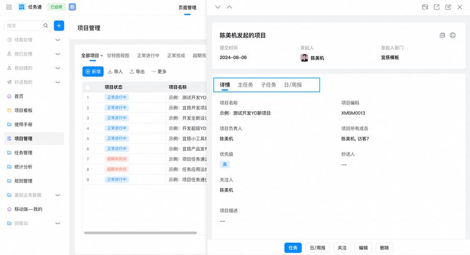
Task: Open 移动端--我的 in the sidebar
Action: point(28,209)
